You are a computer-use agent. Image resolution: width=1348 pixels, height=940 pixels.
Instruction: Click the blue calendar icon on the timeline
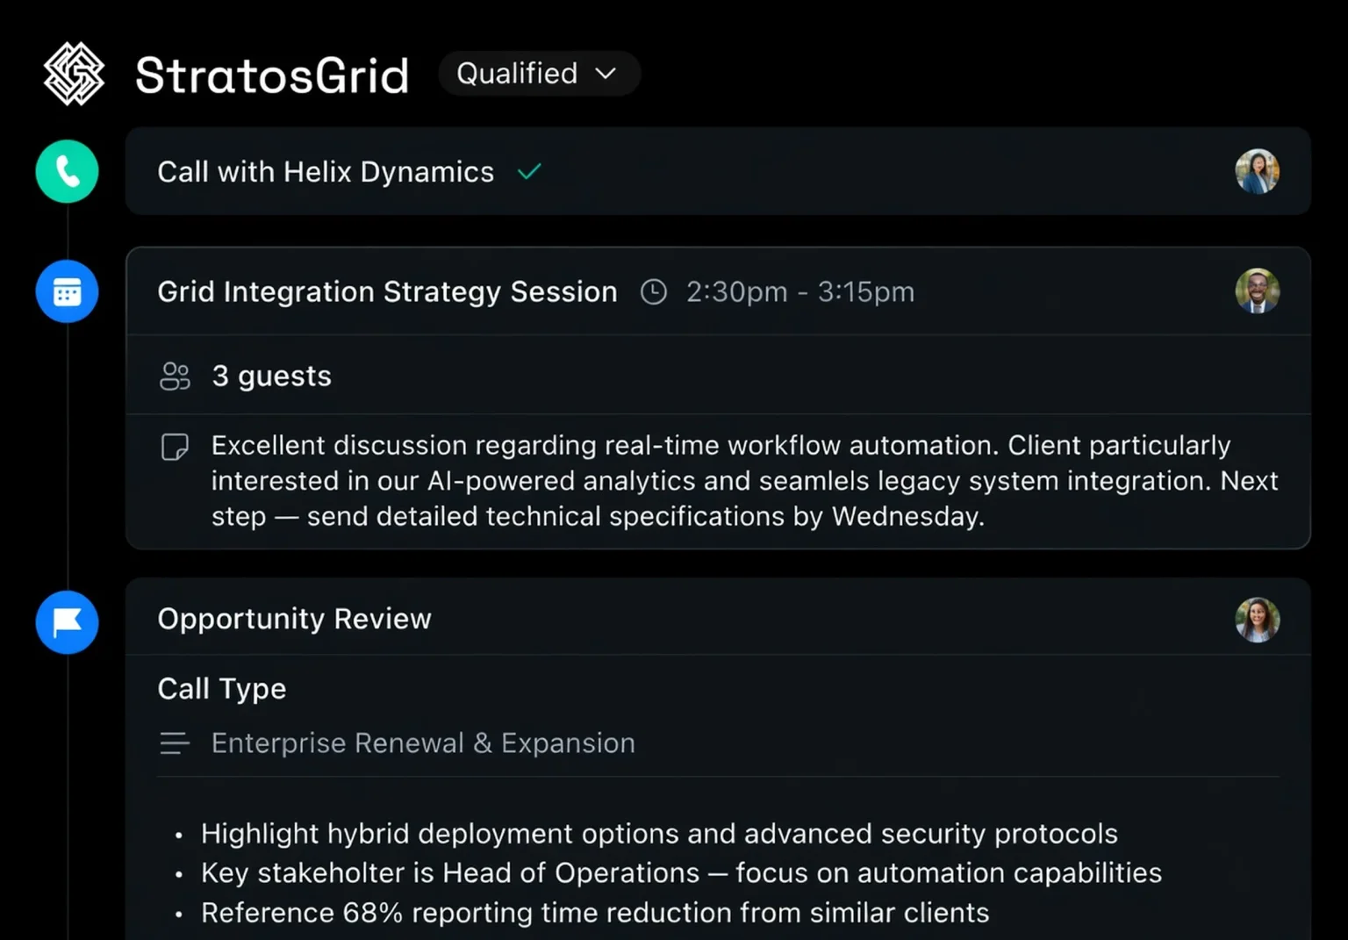tap(67, 291)
